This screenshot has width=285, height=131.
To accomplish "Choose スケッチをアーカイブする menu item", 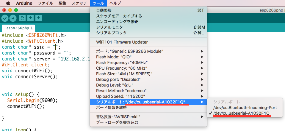I will (x=148, y=16).
